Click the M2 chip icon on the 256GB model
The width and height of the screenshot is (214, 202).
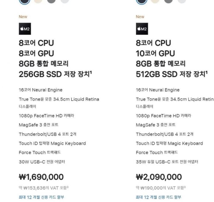(25, 29)
